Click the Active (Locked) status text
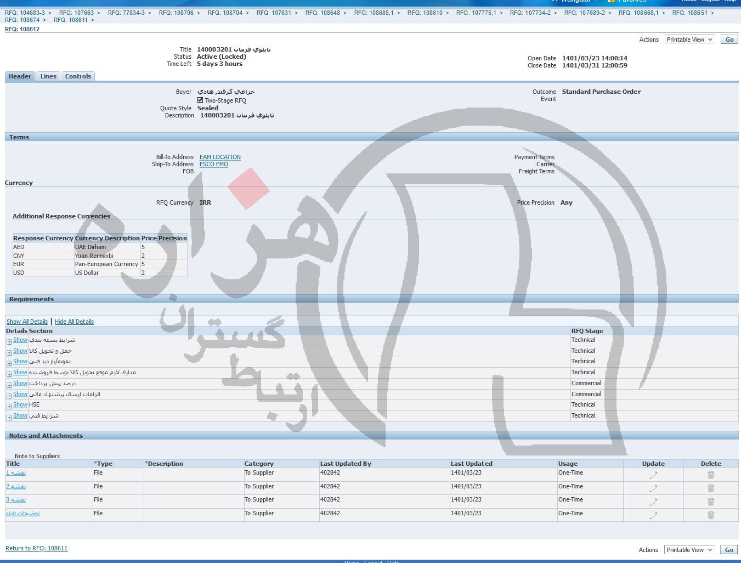Screen dimensions: 741x563 pos(222,57)
